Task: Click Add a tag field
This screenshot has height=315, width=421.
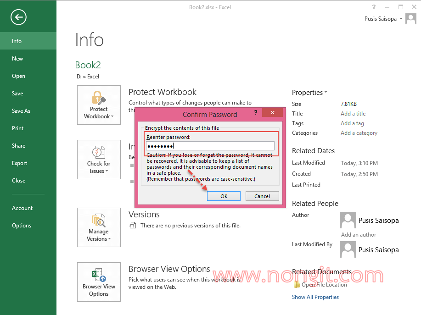Action: [352, 123]
